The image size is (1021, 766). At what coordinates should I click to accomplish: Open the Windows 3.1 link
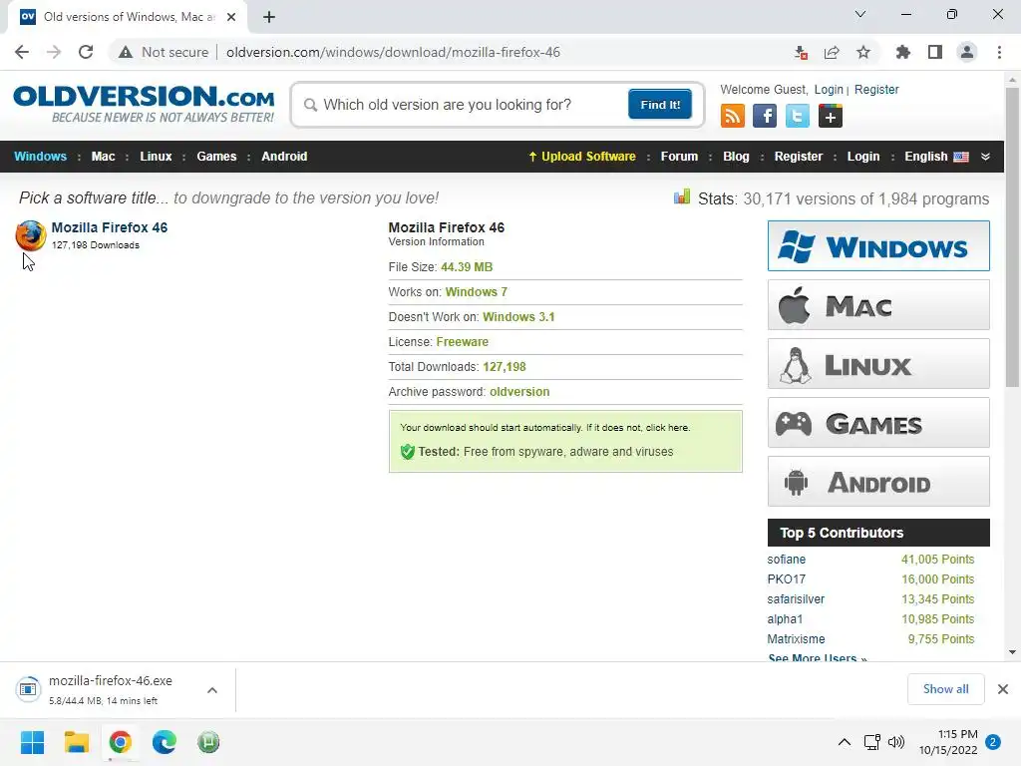pos(518,317)
